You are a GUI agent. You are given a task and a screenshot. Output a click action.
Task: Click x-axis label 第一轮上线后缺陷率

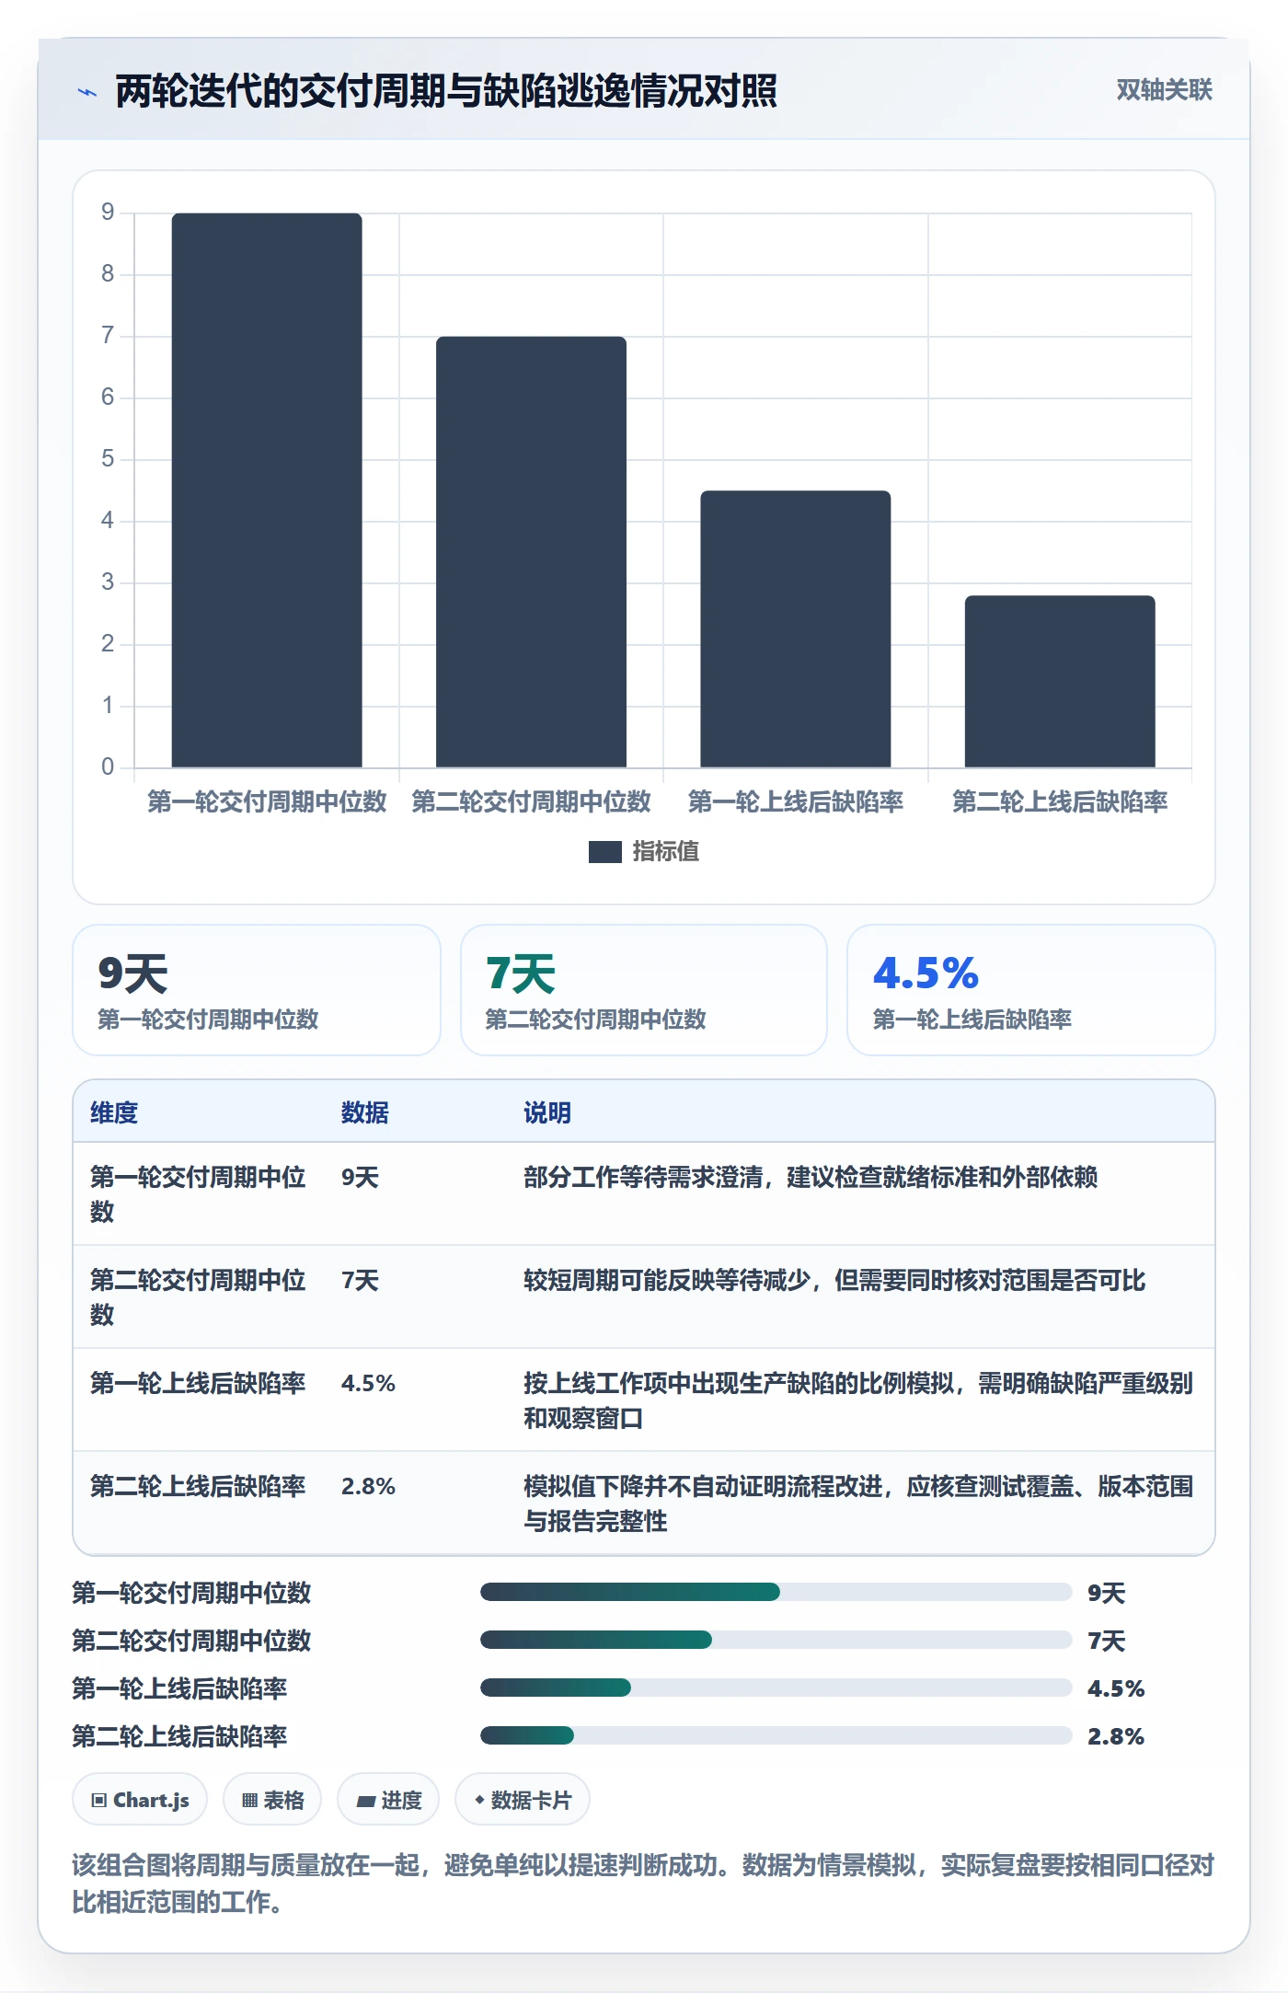796,801
